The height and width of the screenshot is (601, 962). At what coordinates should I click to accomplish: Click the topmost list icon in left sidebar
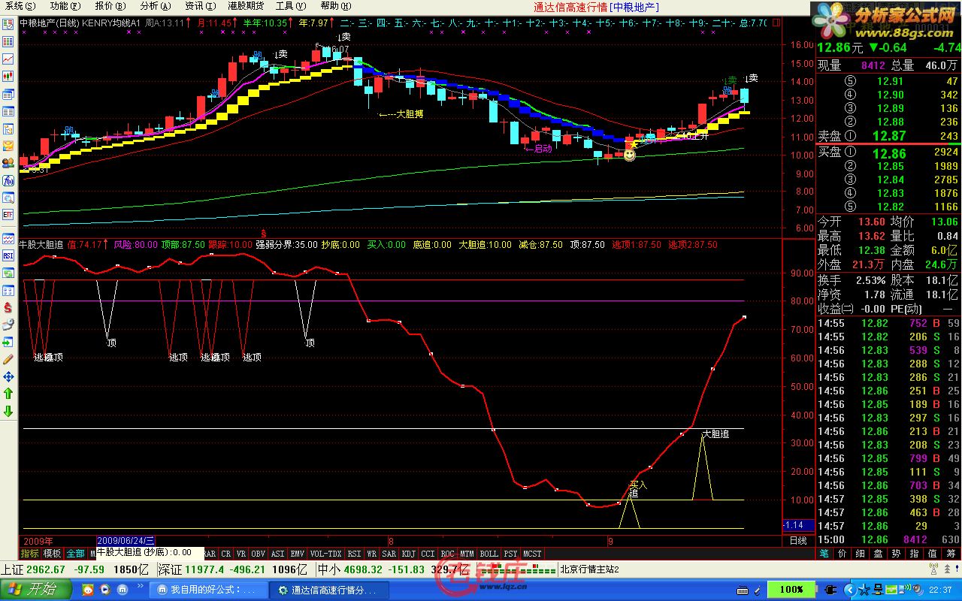(x=8, y=24)
